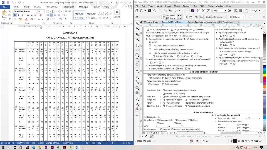Click the Page 1 tab in CorelDRAW navigator
267x150 pixels.
[x=172, y=133]
